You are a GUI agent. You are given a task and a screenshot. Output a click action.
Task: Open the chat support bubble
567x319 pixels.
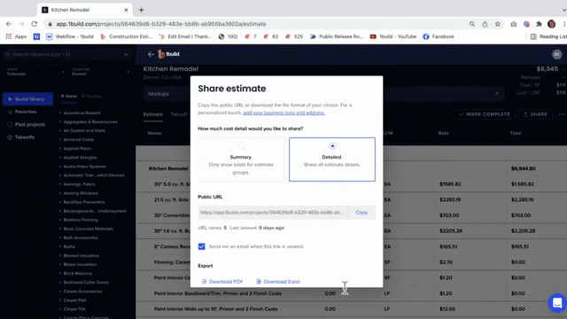point(557,302)
